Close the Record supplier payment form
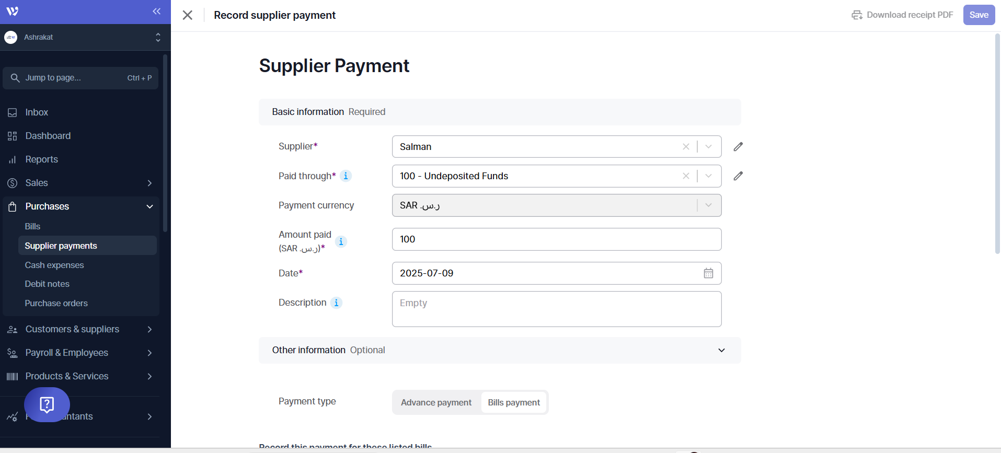The image size is (1001, 453). coord(188,15)
